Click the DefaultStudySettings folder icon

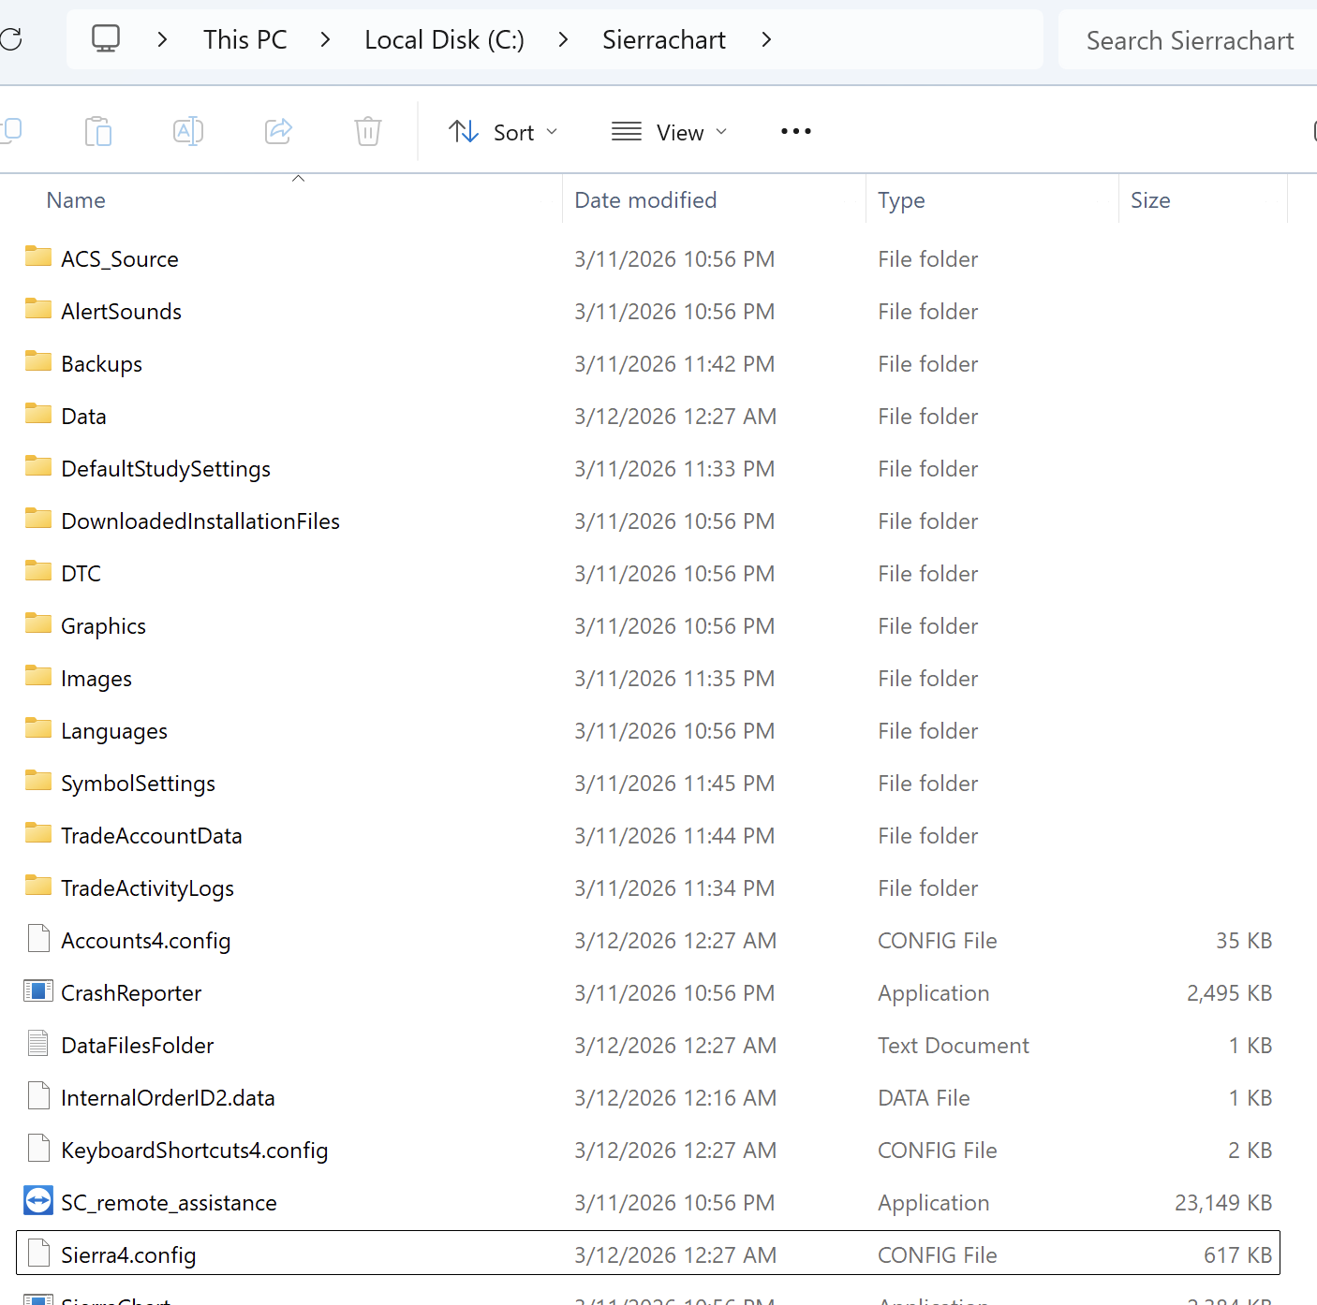pyautogui.click(x=38, y=466)
